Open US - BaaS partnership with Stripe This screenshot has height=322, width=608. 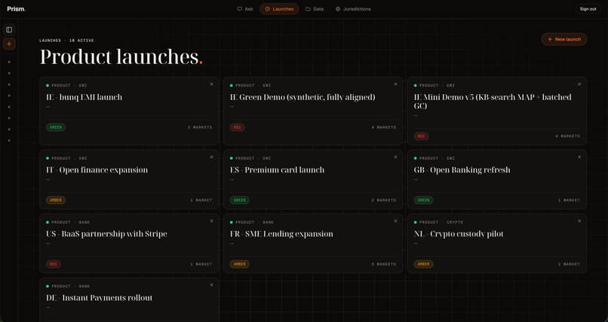(x=106, y=234)
